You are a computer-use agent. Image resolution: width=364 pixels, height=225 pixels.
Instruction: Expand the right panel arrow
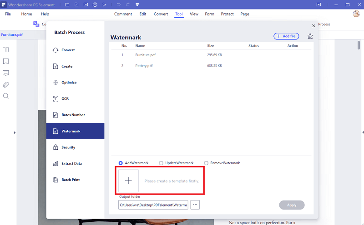pos(363,132)
